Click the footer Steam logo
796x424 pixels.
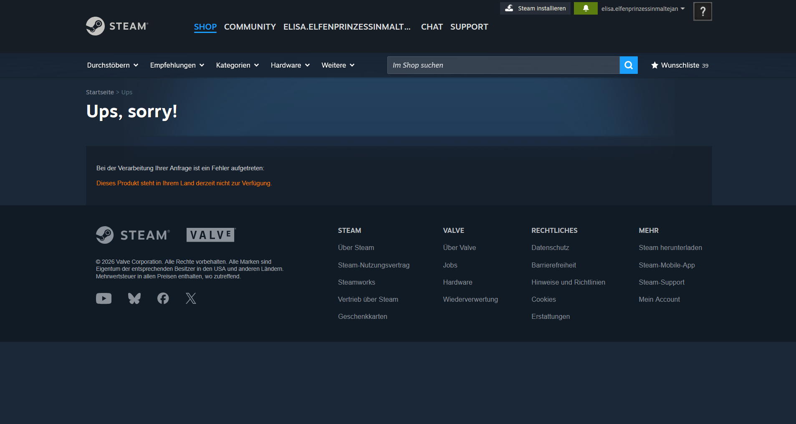[x=133, y=235]
